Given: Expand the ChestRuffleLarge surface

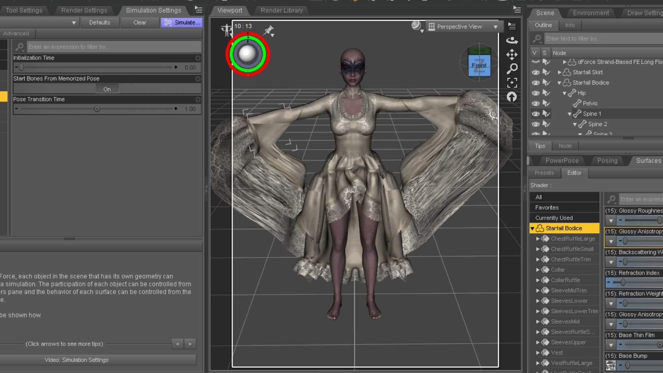Looking at the screenshot, I should tap(538, 239).
